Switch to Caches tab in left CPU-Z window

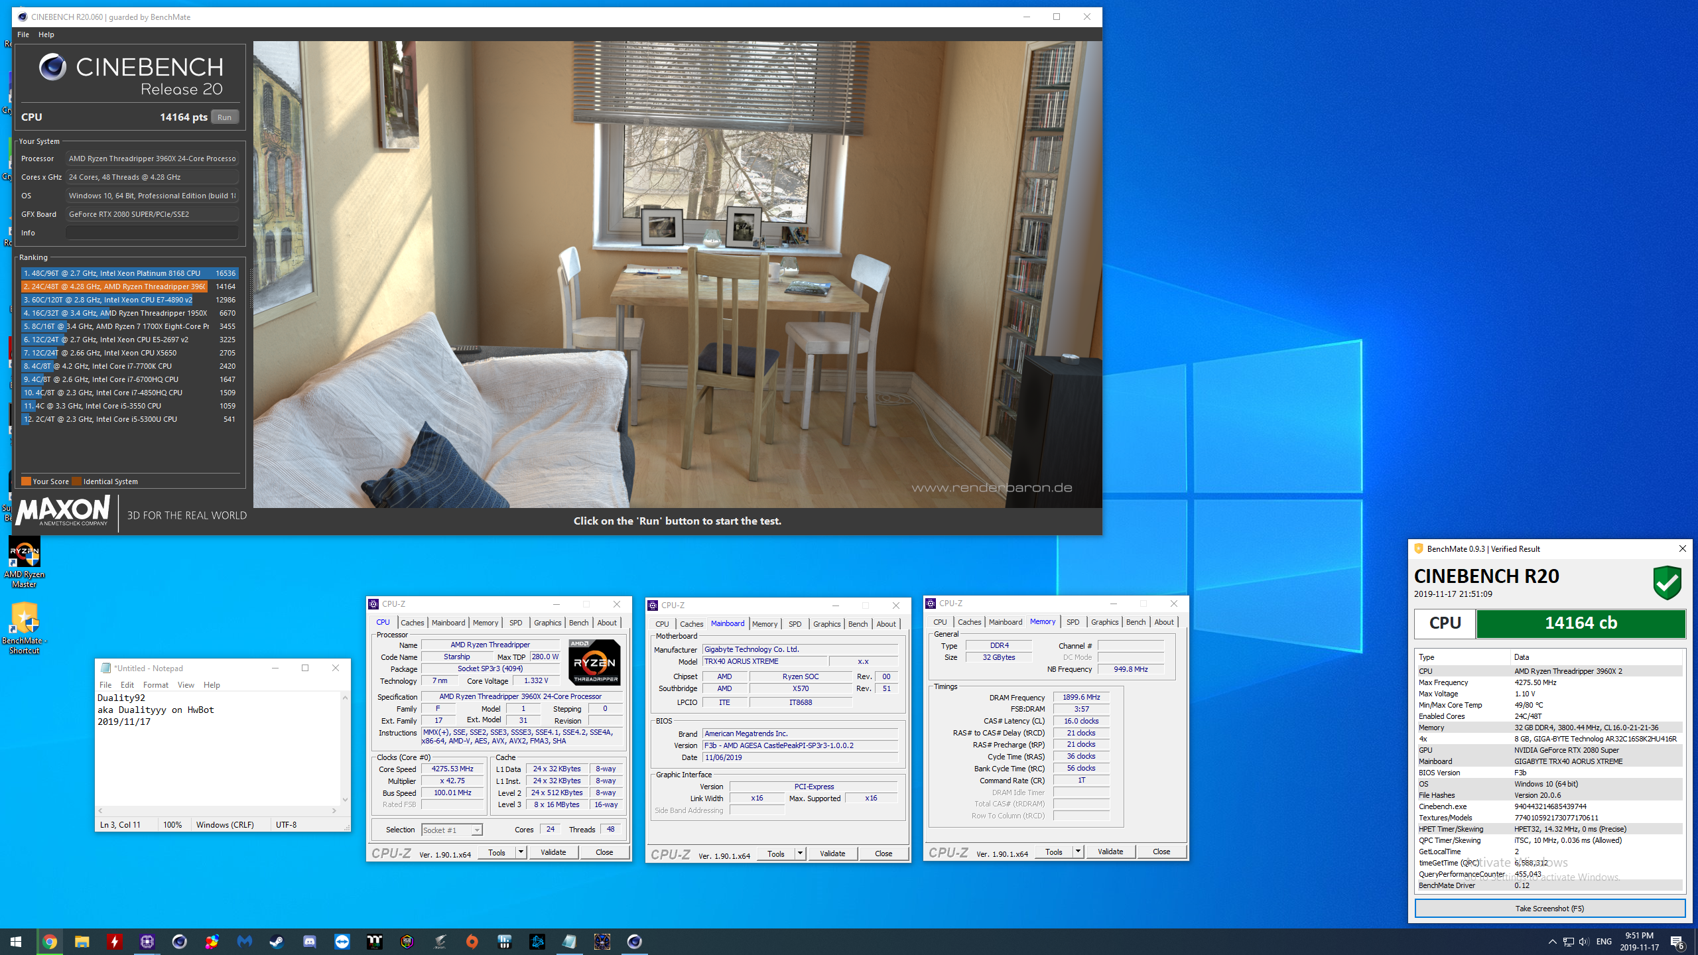pos(412,622)
